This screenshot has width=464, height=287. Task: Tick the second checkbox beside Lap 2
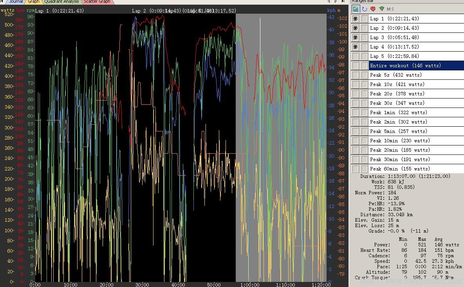[365, 28]
